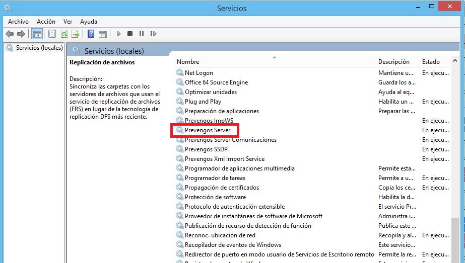
Task: Open the Acción menu
Action: pyautogui.click(x=46, y=22)
